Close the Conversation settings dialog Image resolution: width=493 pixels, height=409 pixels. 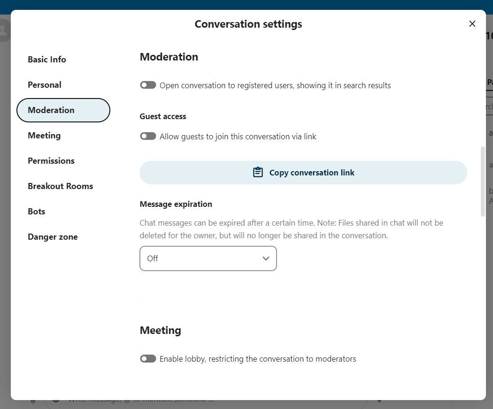click(472, 24)
